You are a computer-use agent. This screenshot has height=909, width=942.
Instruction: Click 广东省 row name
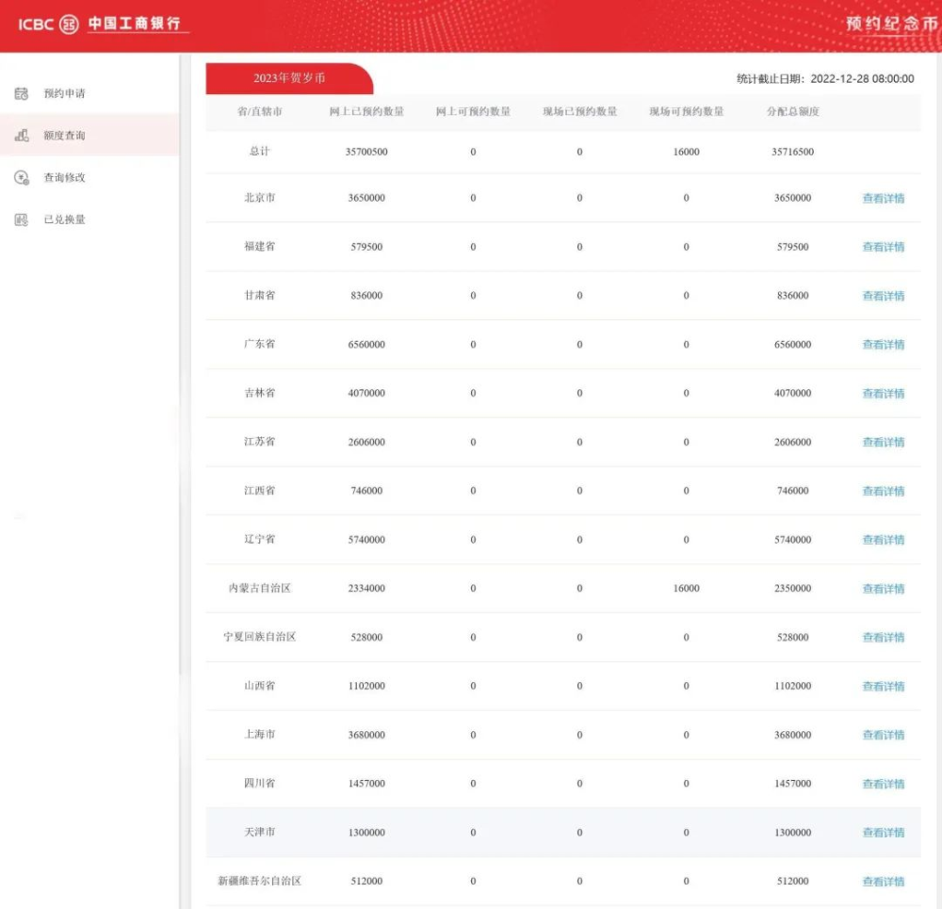point(260,344)
